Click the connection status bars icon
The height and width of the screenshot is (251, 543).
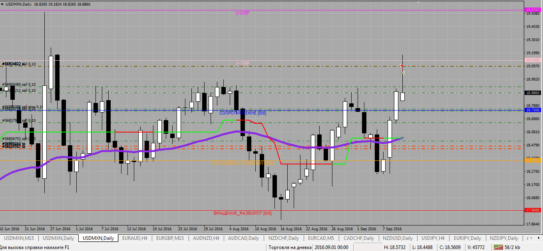pyautogui.click(x=498, y=247)
